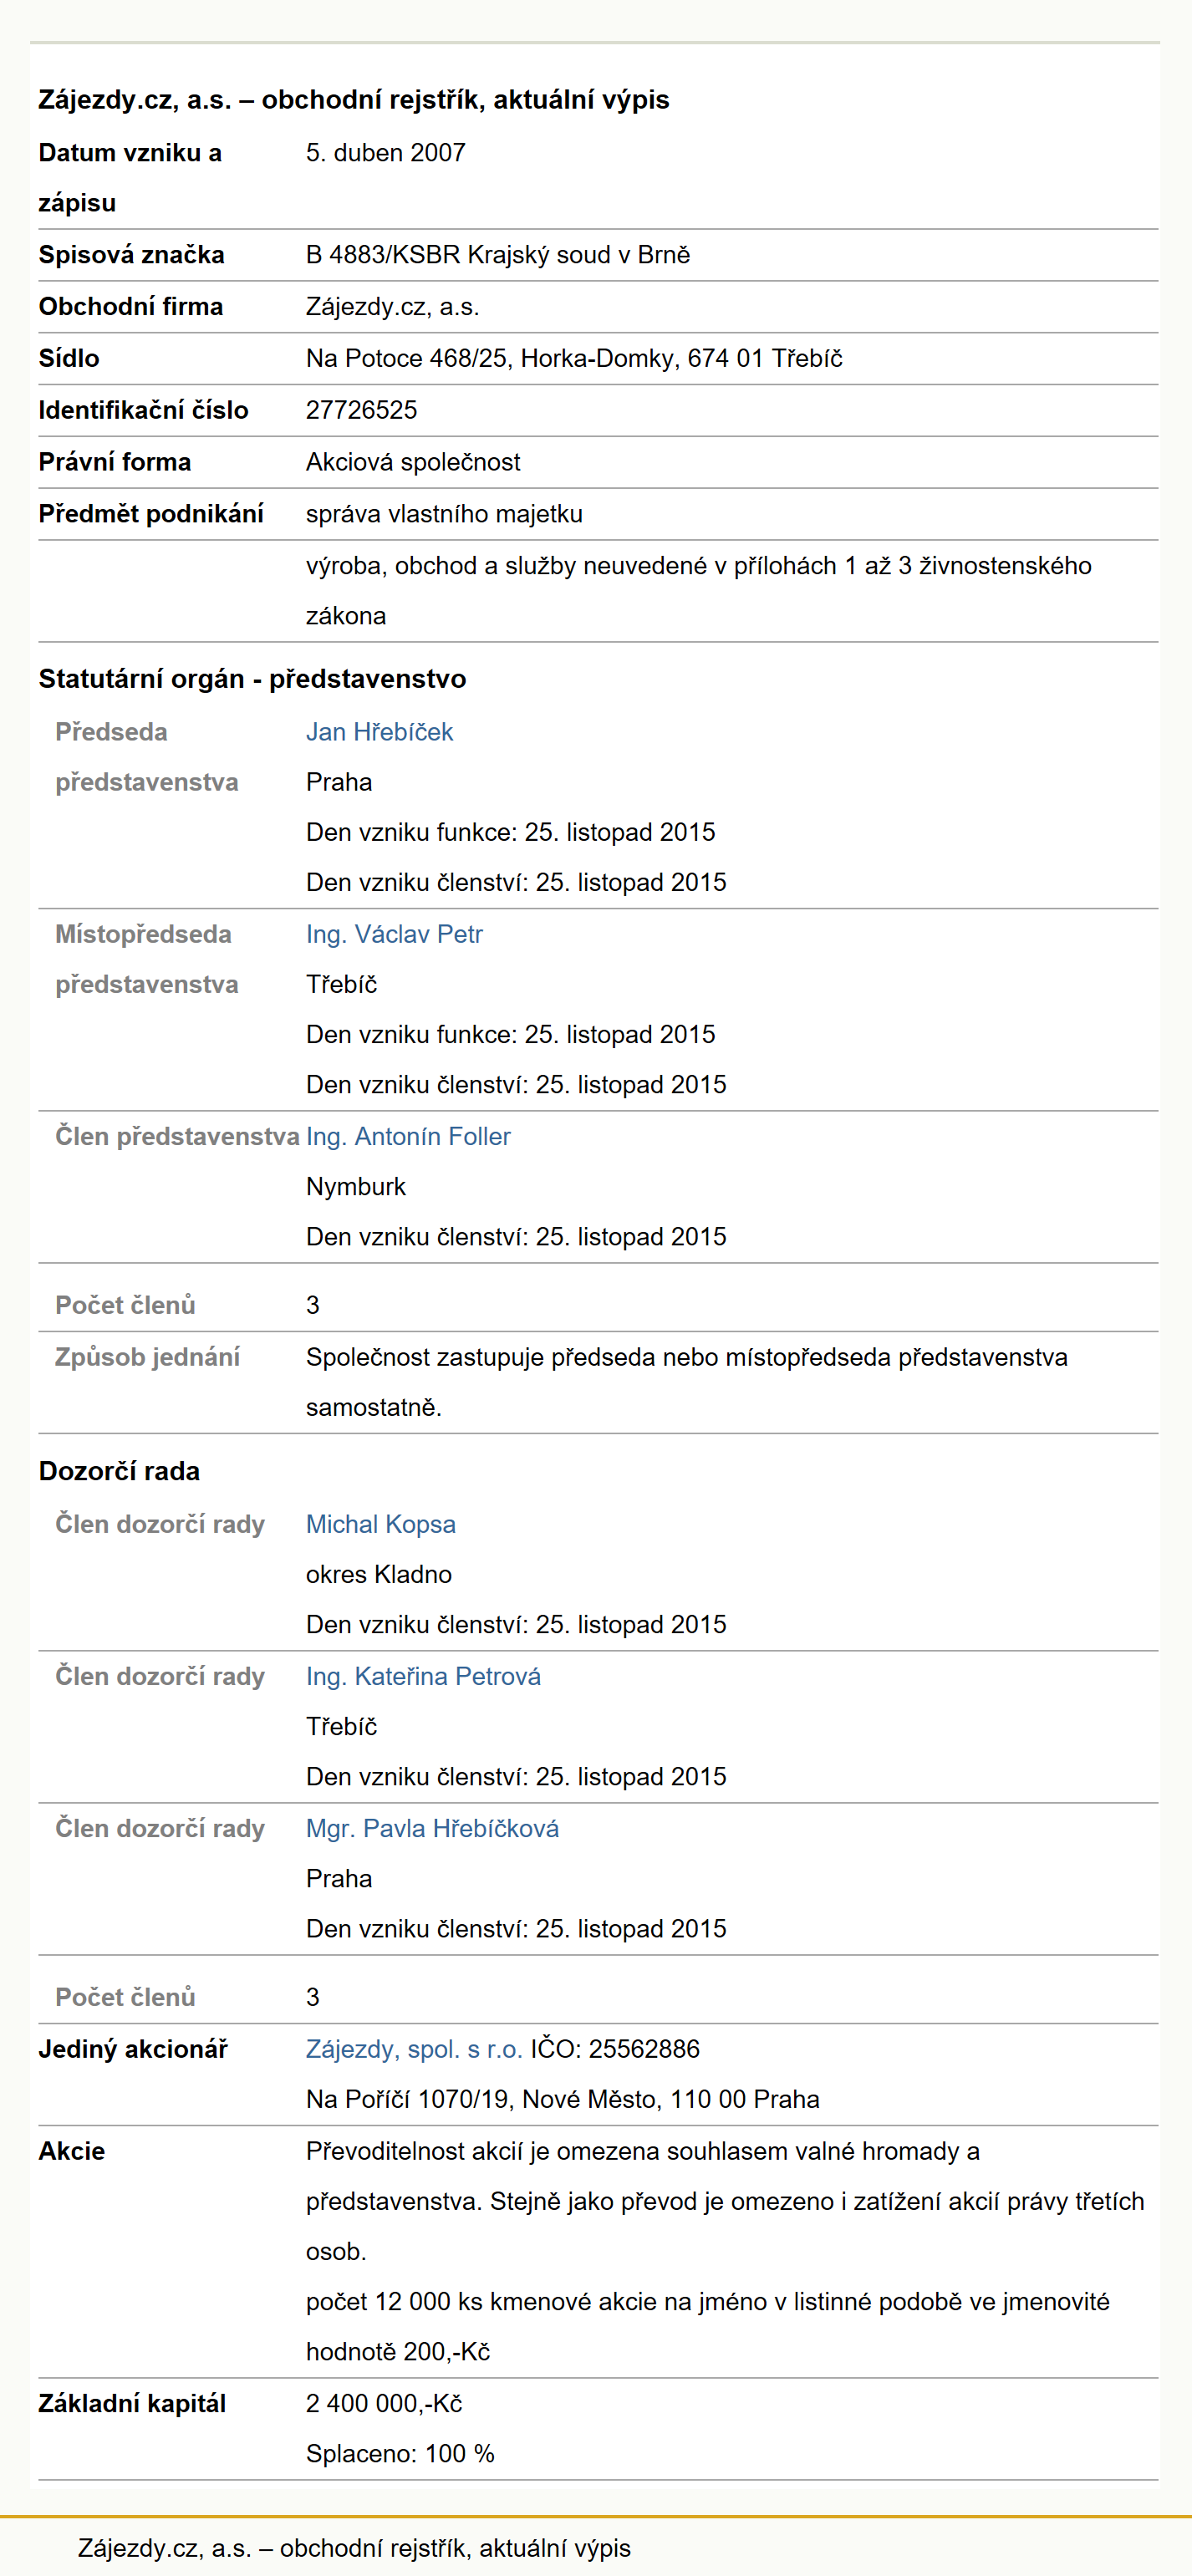Click the Způsob jednání description text
1192x2576 pixels.
[x=687, y=1382]
